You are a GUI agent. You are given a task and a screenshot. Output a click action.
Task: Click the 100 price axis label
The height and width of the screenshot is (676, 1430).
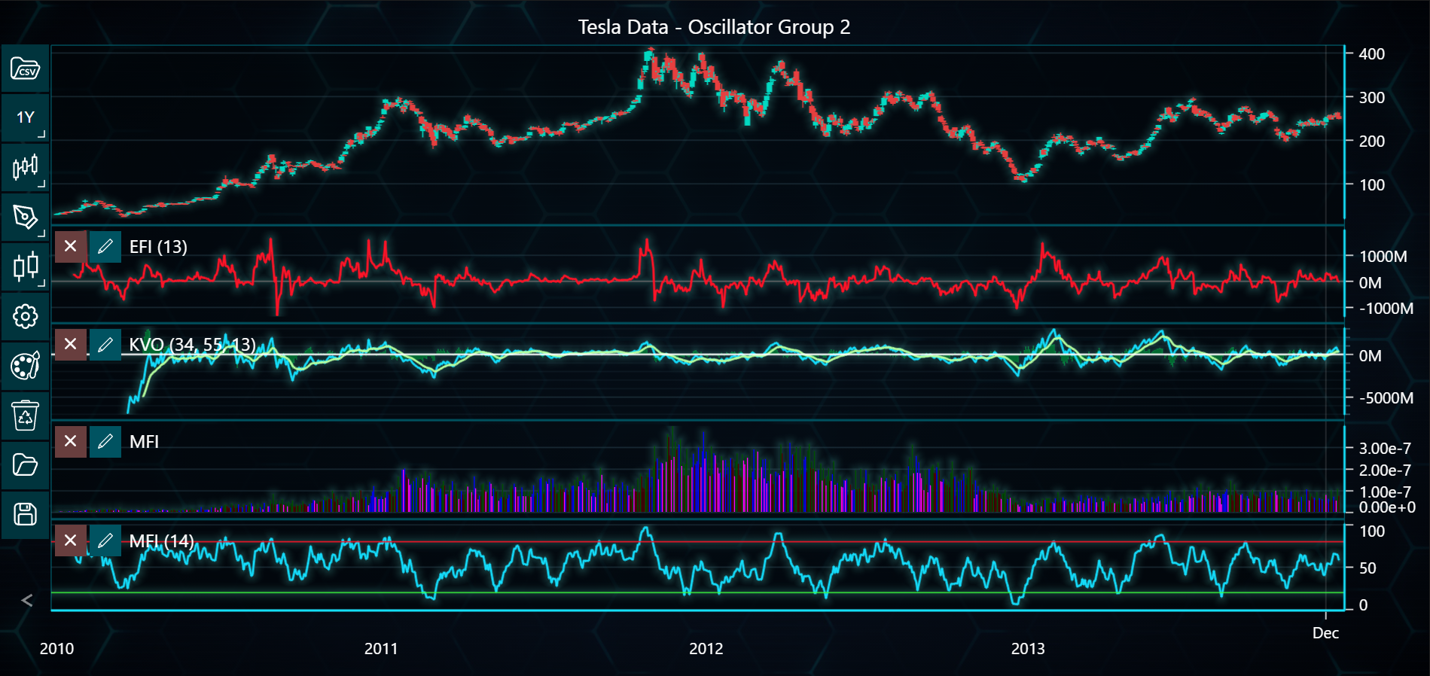pyautogui.click(x=1371, y=185)
